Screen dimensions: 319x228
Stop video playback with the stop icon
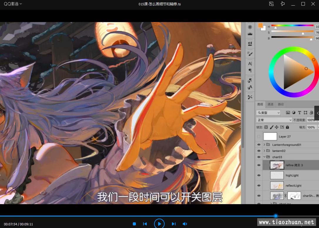tap(134, 224)
